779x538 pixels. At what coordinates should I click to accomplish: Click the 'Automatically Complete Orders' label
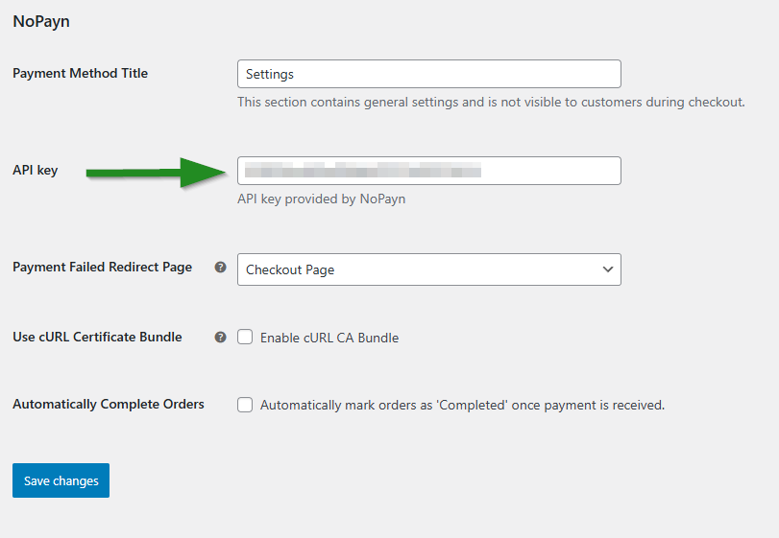[x=108, y=404]
